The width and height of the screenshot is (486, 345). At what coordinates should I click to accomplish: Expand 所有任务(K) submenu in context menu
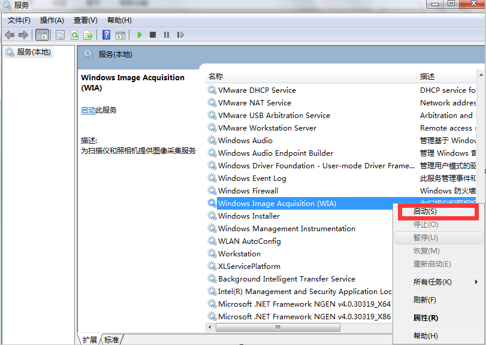(x=432, y=282)
